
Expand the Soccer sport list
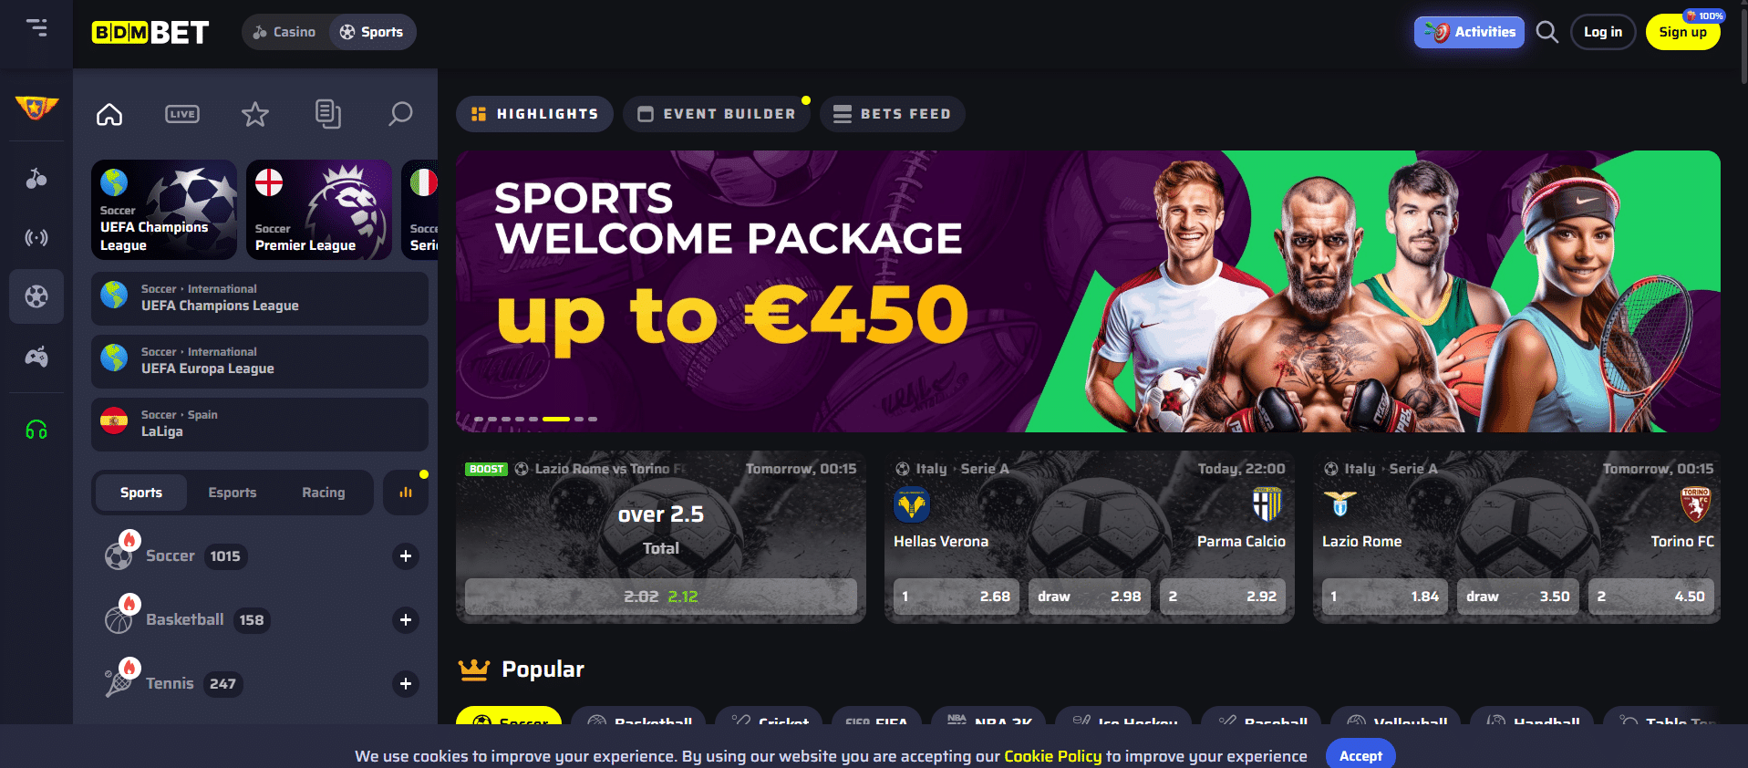[406, 556]
